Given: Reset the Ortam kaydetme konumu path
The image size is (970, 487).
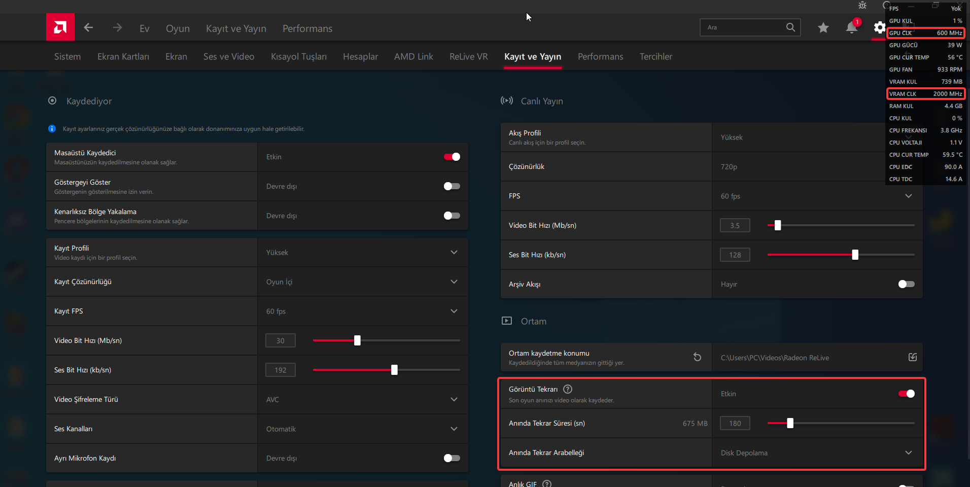Looking at the screenshot, I should [x=697, y=357].
